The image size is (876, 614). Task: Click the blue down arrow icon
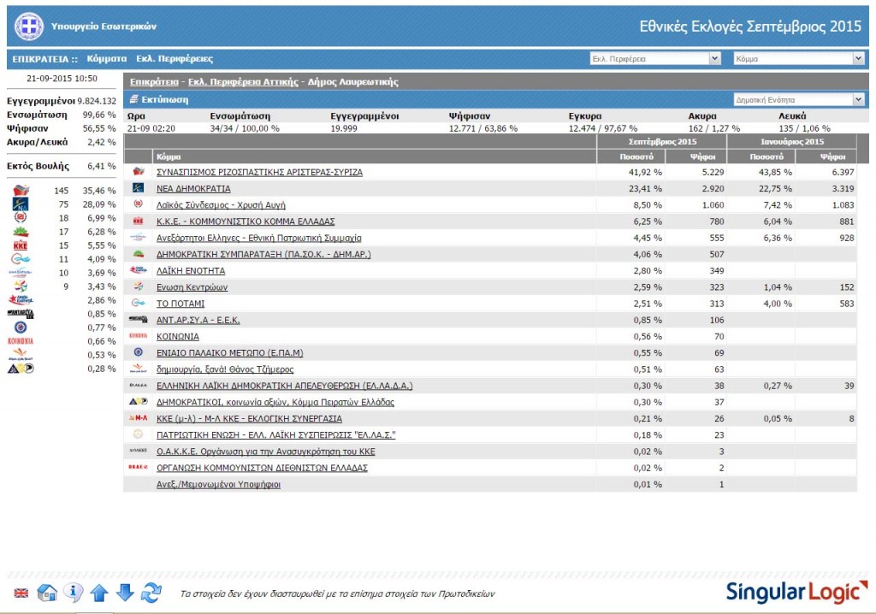125,592
